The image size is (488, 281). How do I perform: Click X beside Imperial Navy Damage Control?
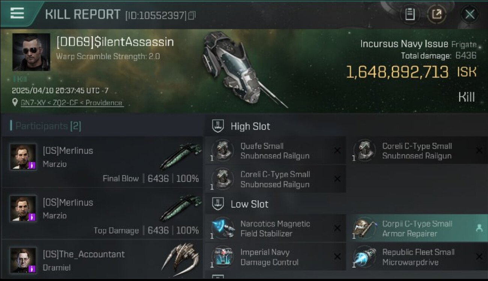(x=337, y=257)
